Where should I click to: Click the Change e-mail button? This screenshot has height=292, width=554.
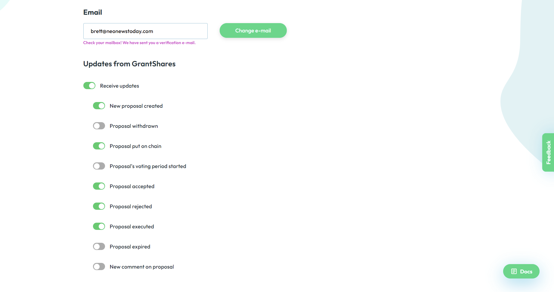253,31
